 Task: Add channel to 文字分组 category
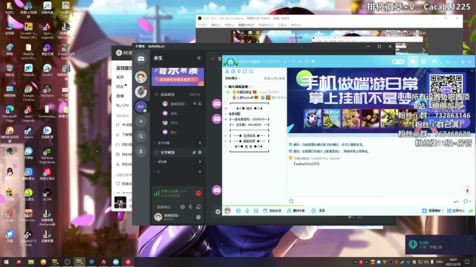(x=200, y=143)
